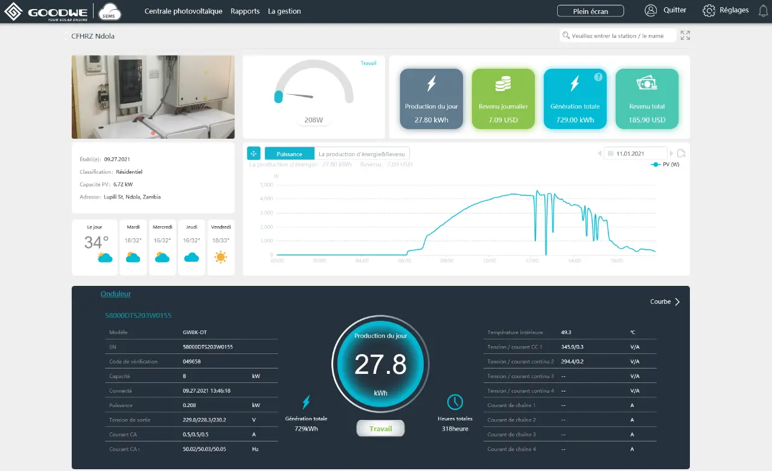Click the move/crosshair icon beside Puissance tab
772x471 pixels.
(x=254, y=153)
